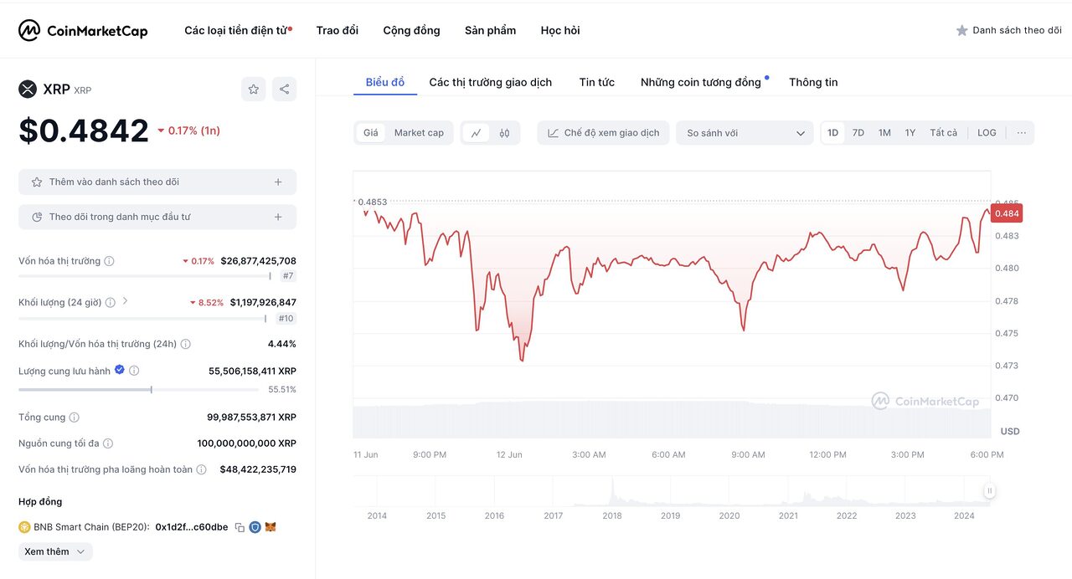The width and height of the screenshot is (1072, 579).
Task: Set chart range to 1D
Action: (832, 133)
